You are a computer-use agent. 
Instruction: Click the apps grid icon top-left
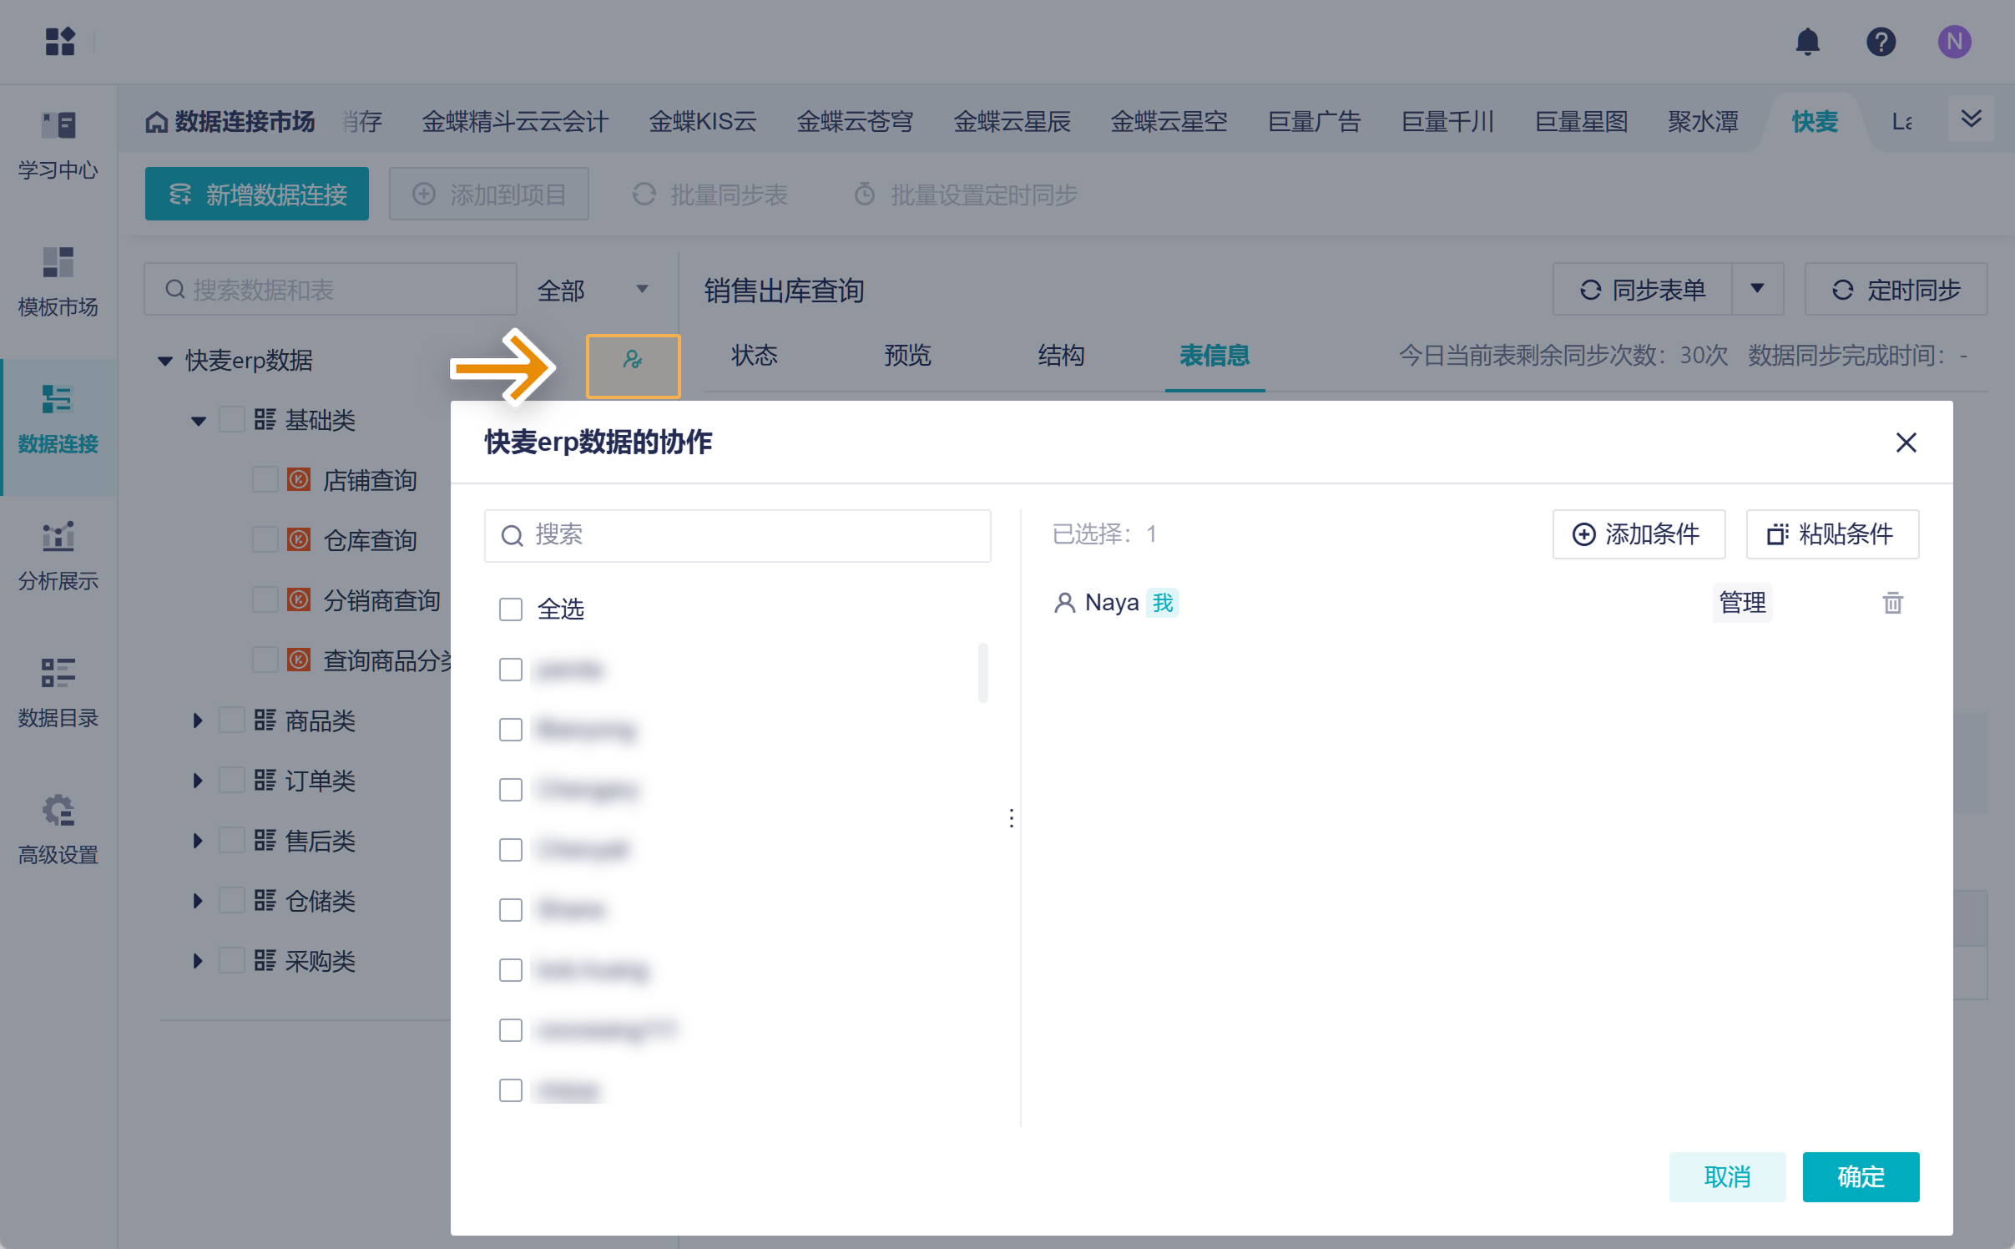59,42
